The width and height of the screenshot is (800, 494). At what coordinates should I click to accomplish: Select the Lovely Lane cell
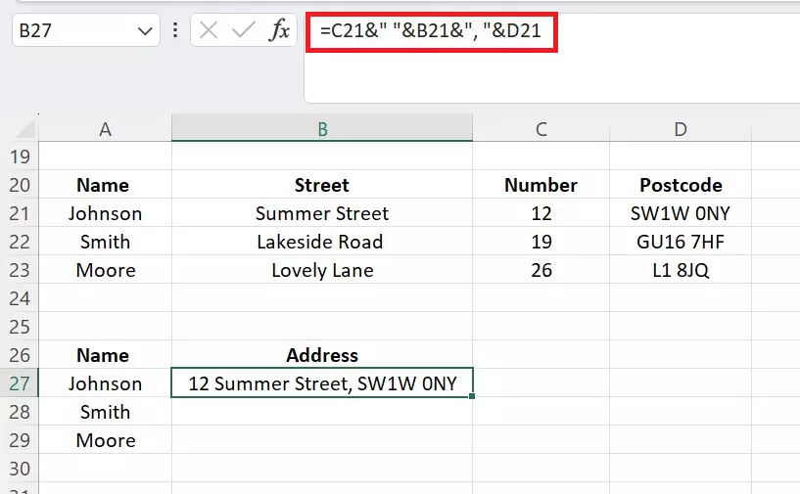click(322, 270)
